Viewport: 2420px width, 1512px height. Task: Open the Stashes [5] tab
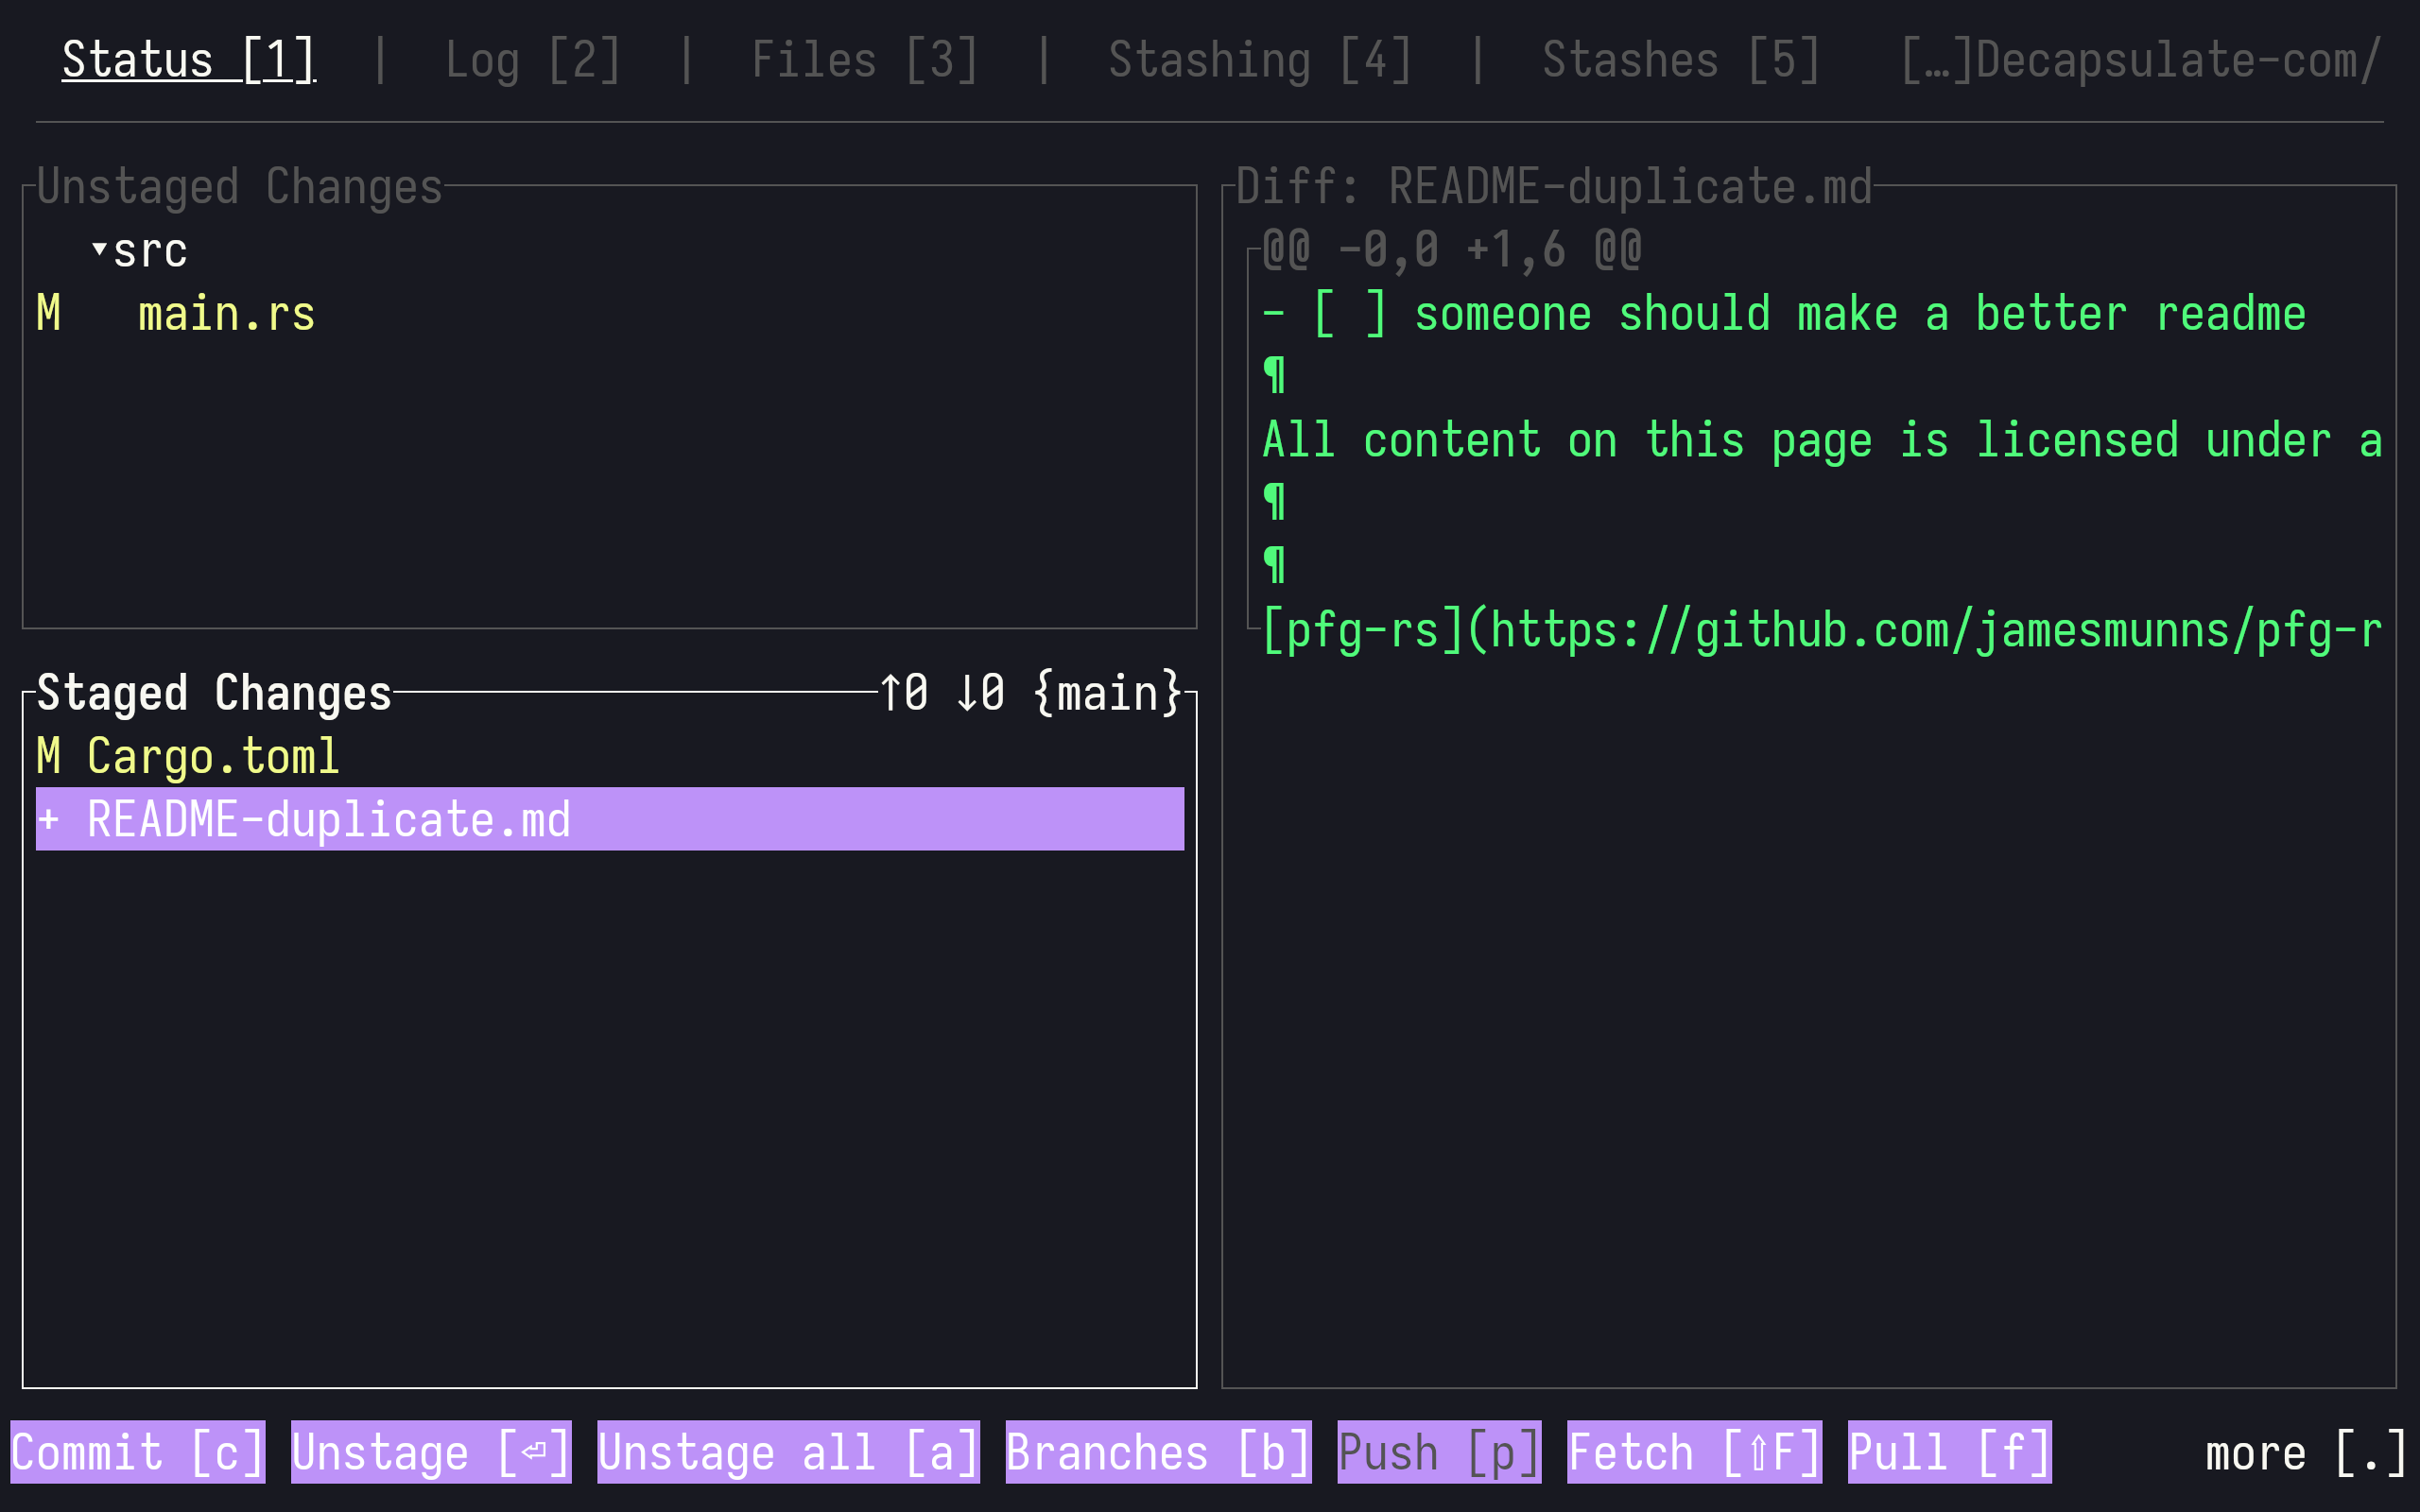[1680, 60]
